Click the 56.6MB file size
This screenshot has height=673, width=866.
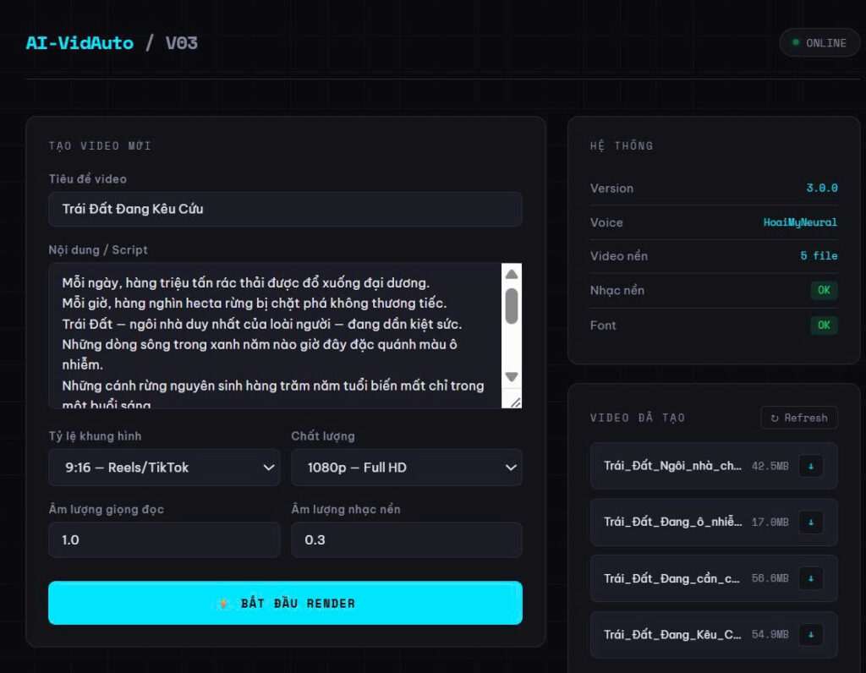[x=770, y=578]
